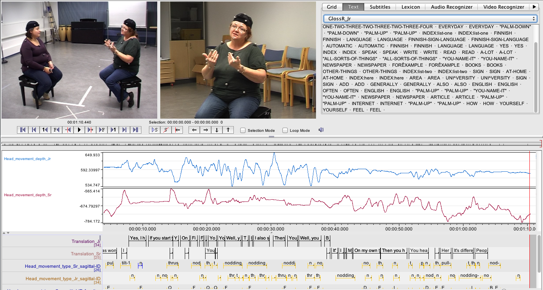Switch to Audio Recognizer tab
This screenshot has height=290, width=543.
pyautogui.click(x=451, y=7)
